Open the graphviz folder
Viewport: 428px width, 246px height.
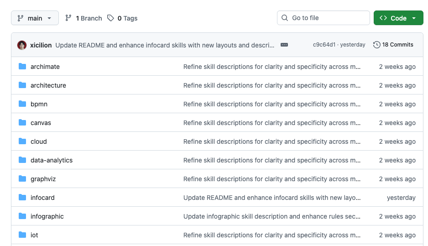click(43, 179)
